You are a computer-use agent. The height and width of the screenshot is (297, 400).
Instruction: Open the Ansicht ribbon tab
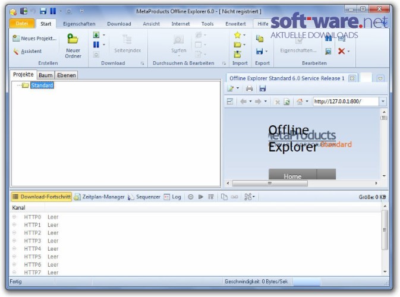tap(152, 24)
